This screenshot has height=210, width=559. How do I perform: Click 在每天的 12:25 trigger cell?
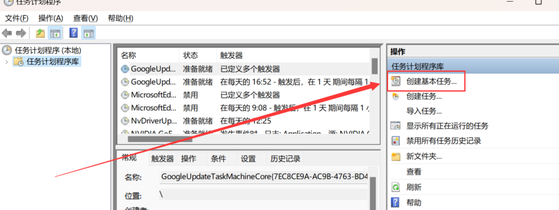click(x=246, y=121)
